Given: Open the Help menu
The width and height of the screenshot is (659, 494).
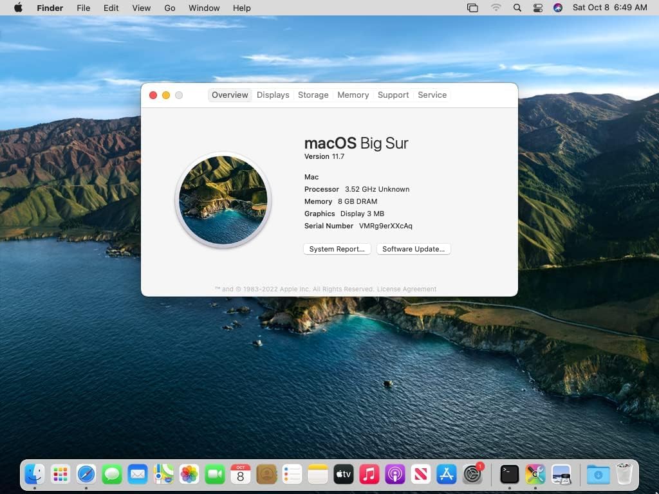Looking at the screenshot, I should tap(242, 8).
